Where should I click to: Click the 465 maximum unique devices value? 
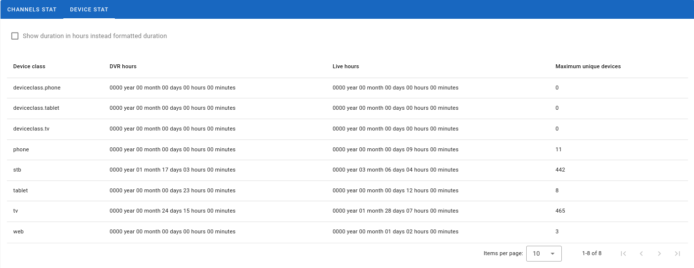[x=560, y=211]
